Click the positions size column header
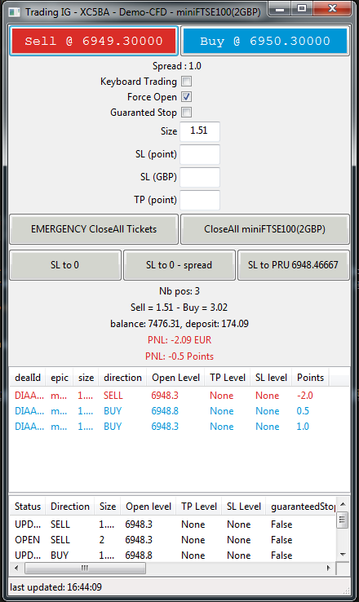The image size is (359, 602). point(86,378)
